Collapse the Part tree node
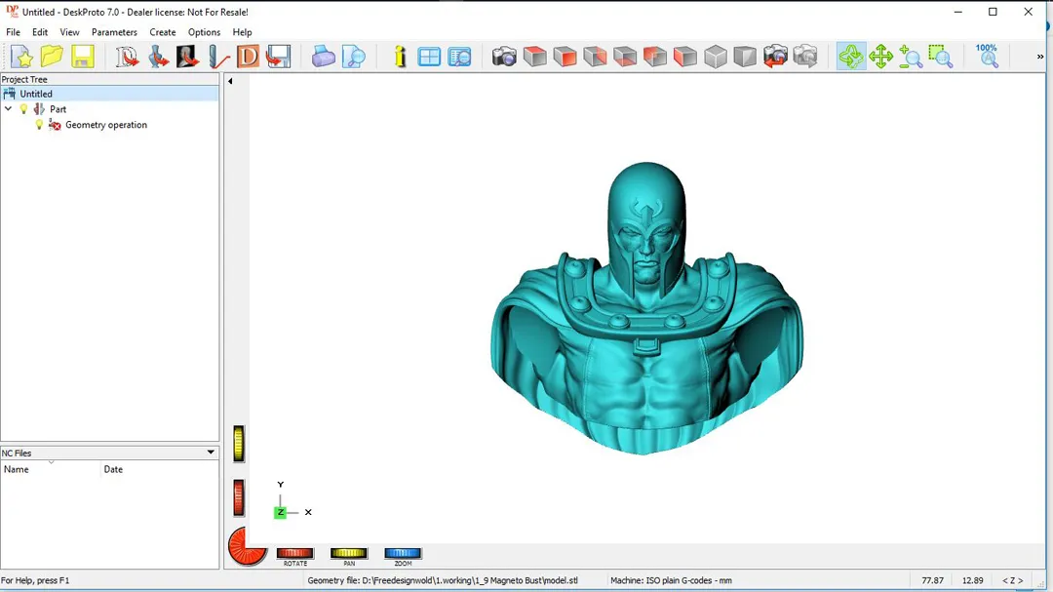The image size is (1053, 592). click(8, 109)
